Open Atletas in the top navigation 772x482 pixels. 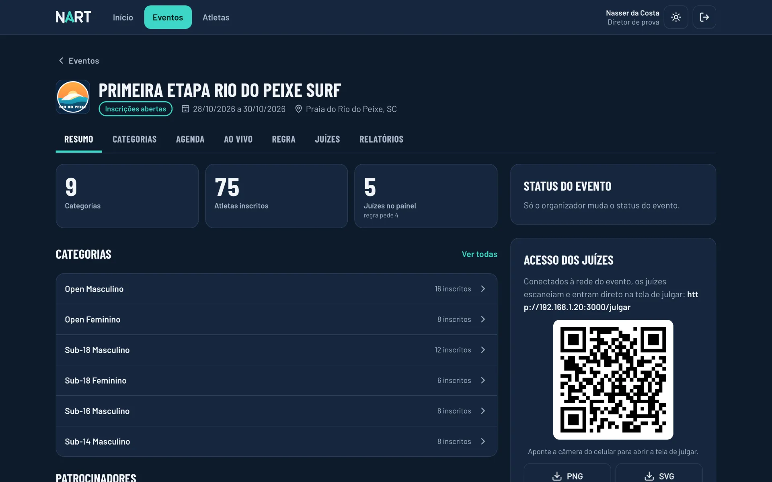[x=216, y=17]
